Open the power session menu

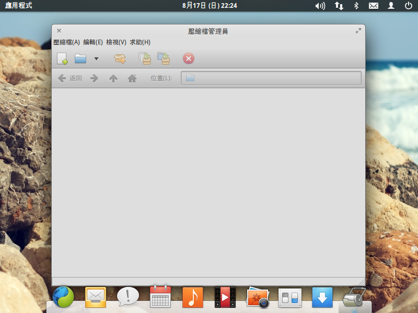(x=409, y=6)
